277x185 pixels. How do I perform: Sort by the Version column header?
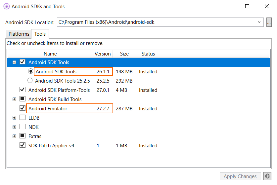pyautogui.click(x=103, y=54)
